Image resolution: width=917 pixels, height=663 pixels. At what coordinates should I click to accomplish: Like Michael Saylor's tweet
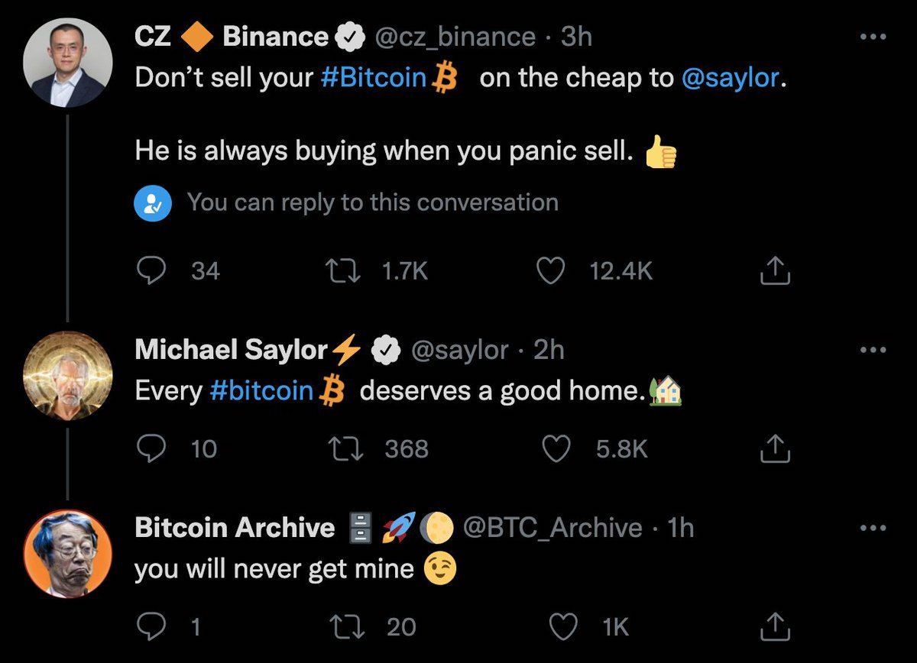[556, 449]
